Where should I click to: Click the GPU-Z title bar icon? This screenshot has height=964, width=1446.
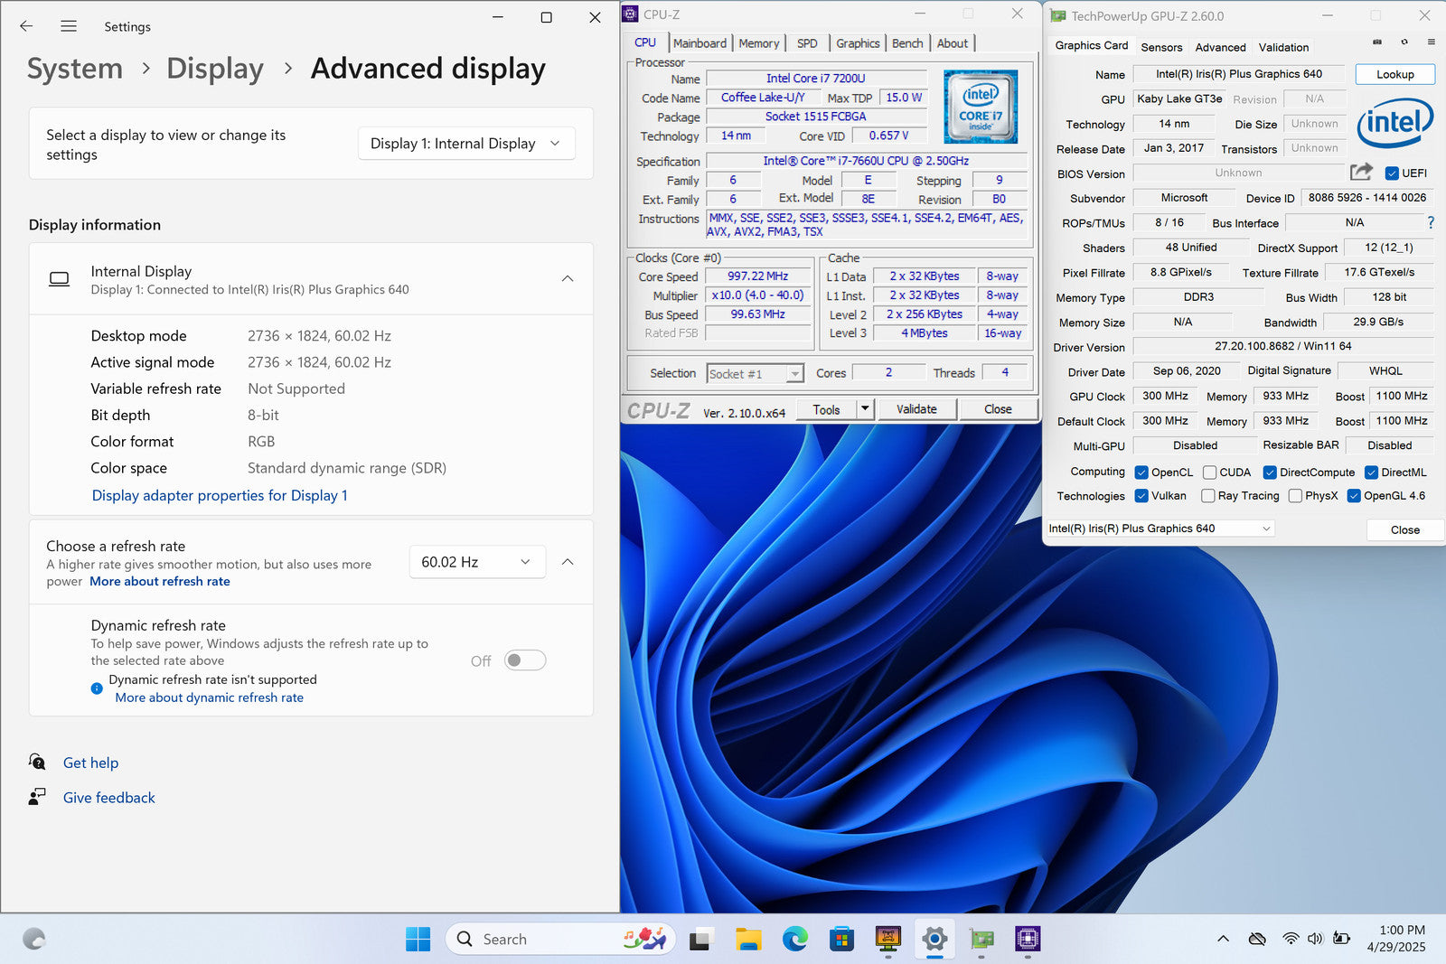tap(1057, 15)
